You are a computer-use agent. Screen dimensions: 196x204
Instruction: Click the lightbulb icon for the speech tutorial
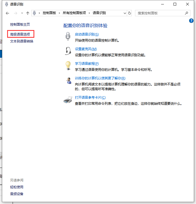(68, 66)
